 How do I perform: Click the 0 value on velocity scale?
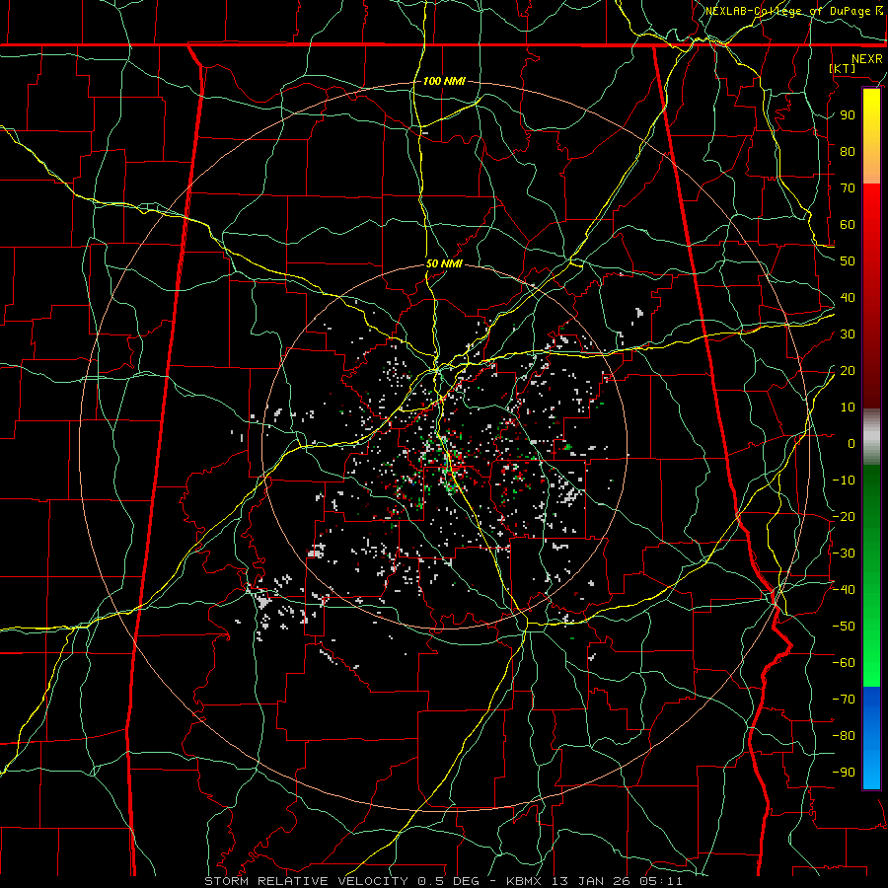[851, 443]
